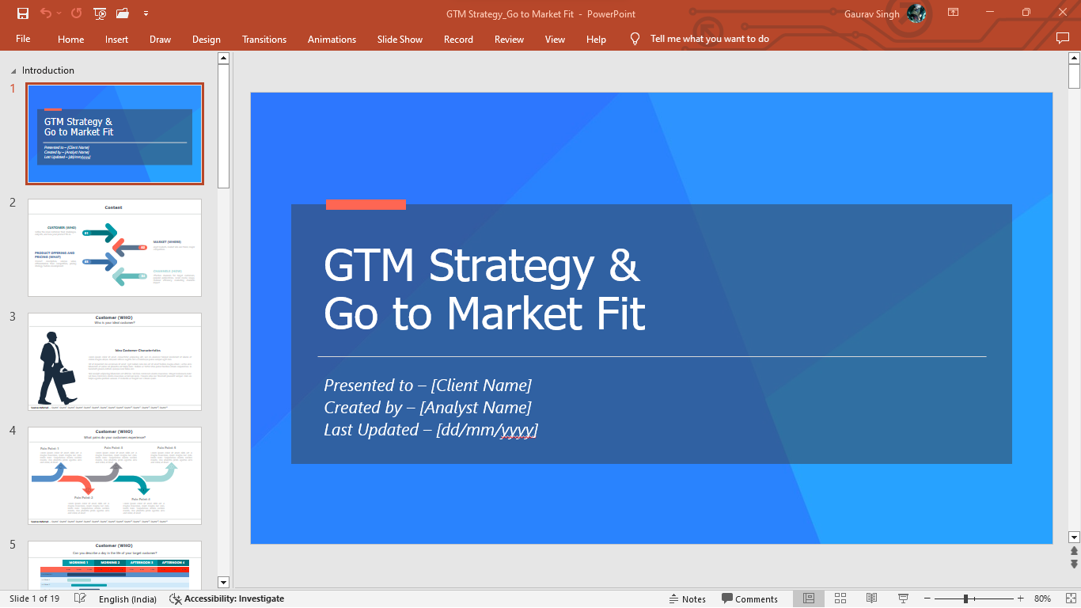This screenshot has width=1081, height=608.
Task: Start Slide Show from status bar icon
Action: (903, 598)
